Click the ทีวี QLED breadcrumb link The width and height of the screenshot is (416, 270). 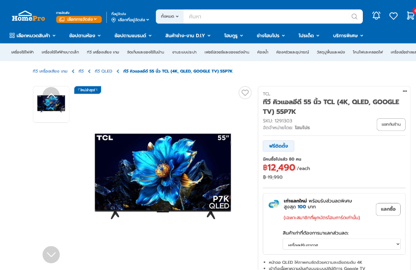coord(103,71)
